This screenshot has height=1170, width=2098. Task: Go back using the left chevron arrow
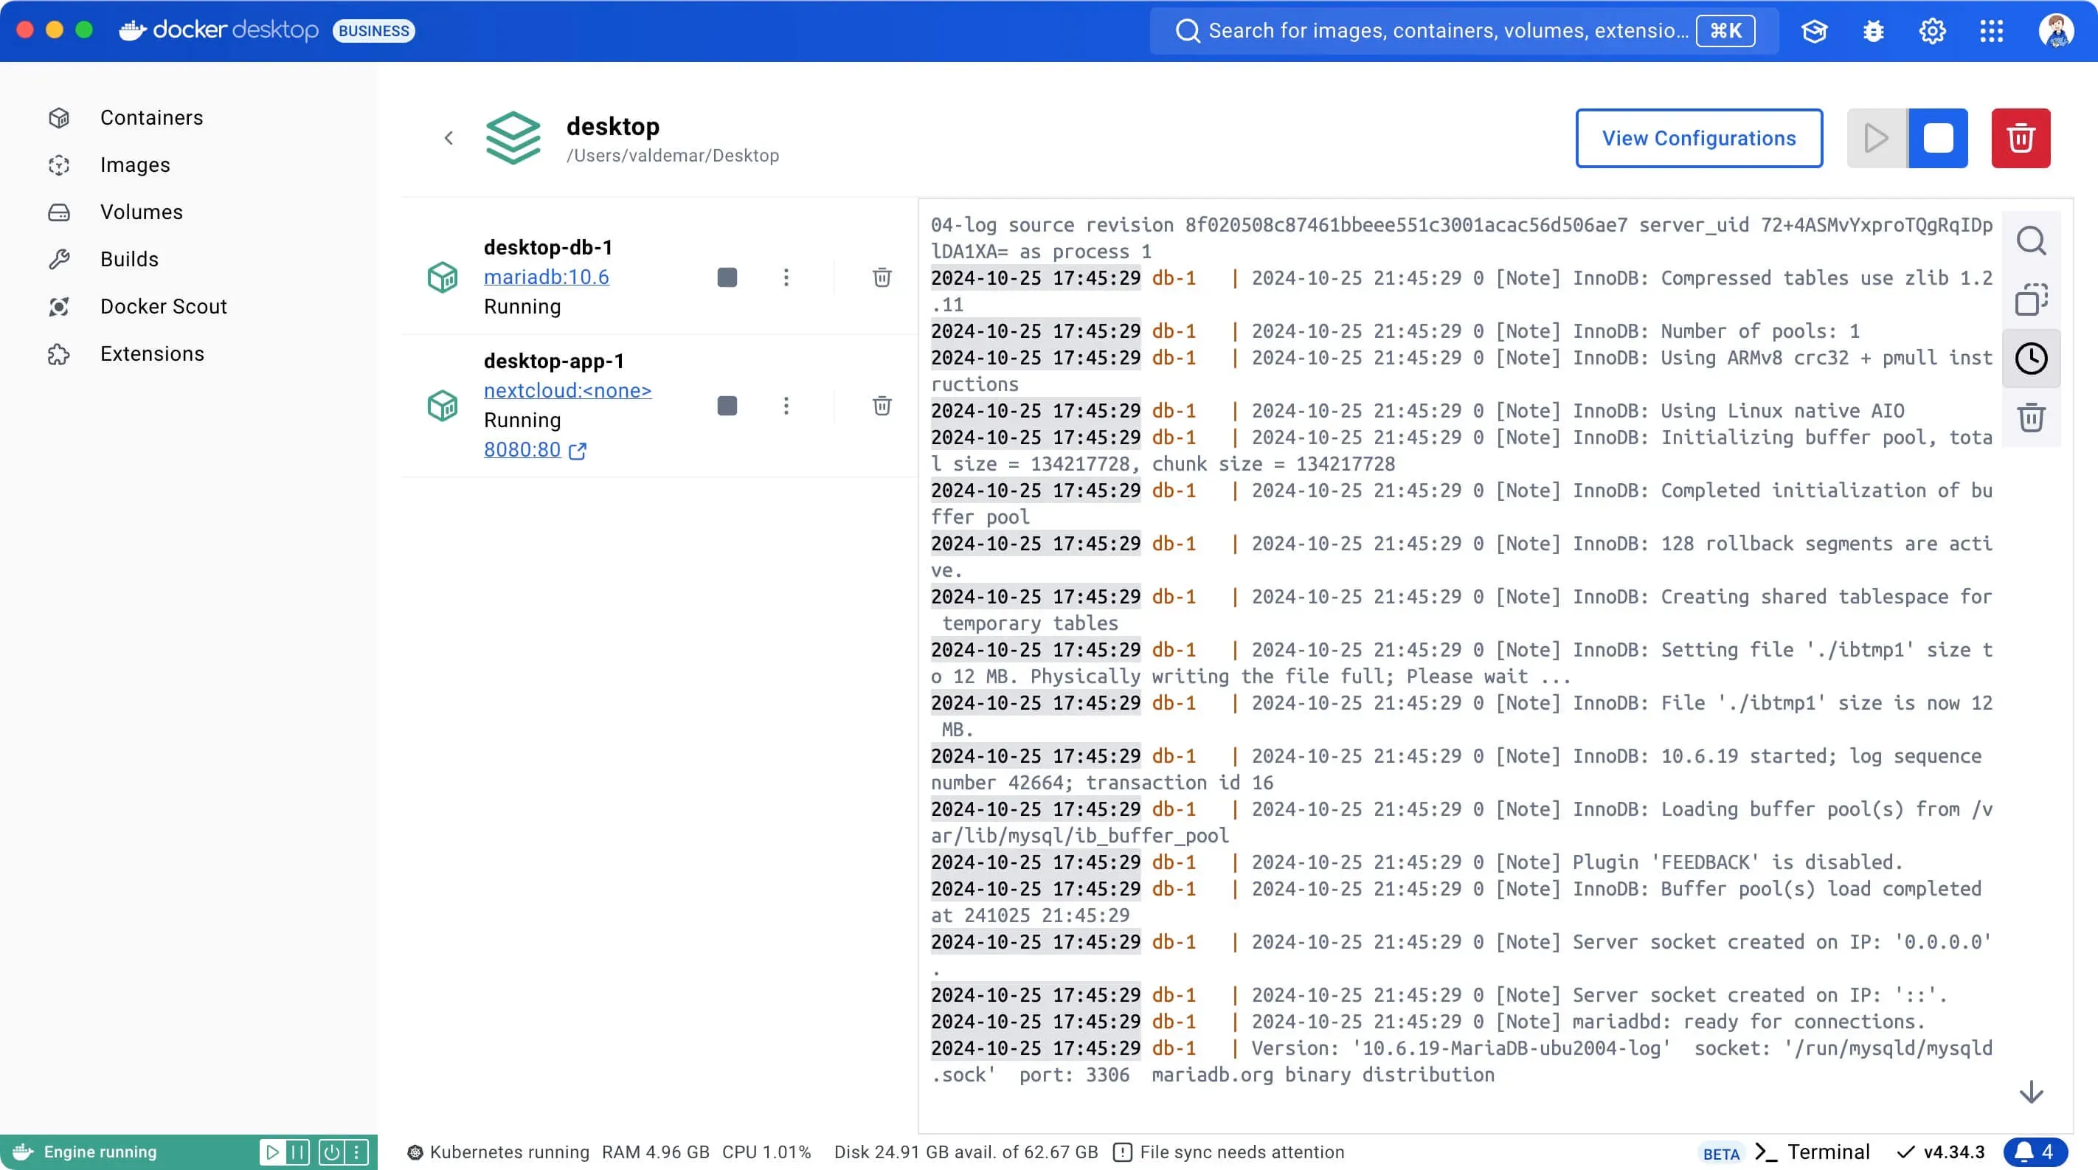pos(449,138)
